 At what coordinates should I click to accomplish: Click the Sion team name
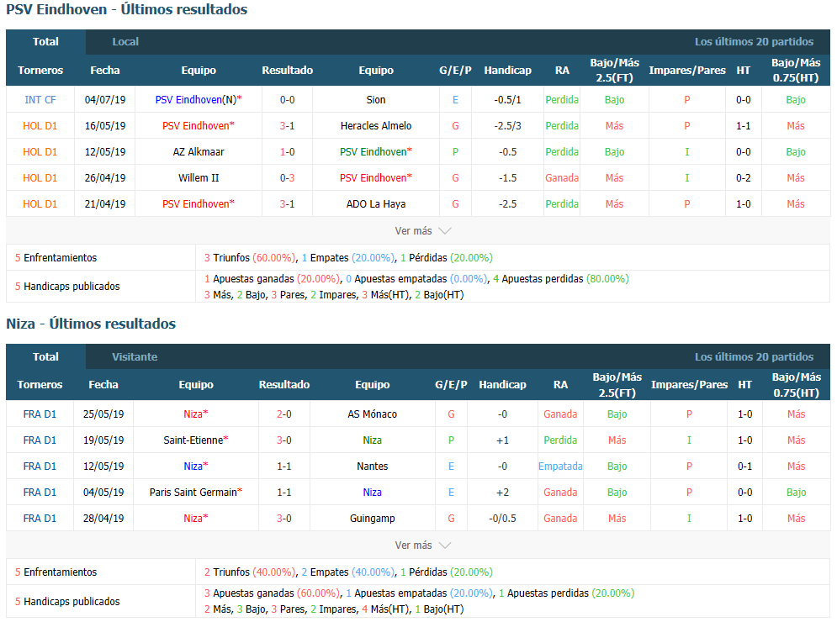pos(376,100)
